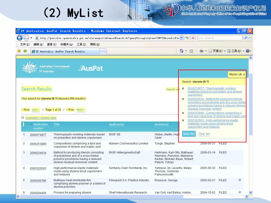Open the recent pages dropdown beside Forward
This screenshot has width=271, height=203.
(31, 38)
